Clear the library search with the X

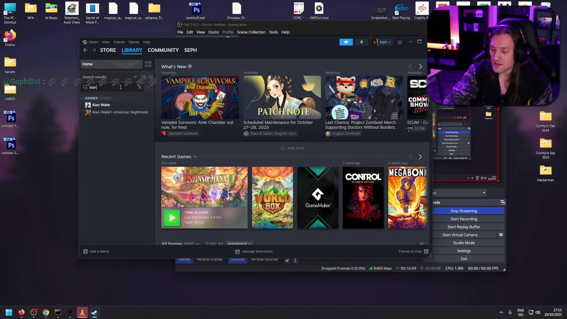[140, 87]
